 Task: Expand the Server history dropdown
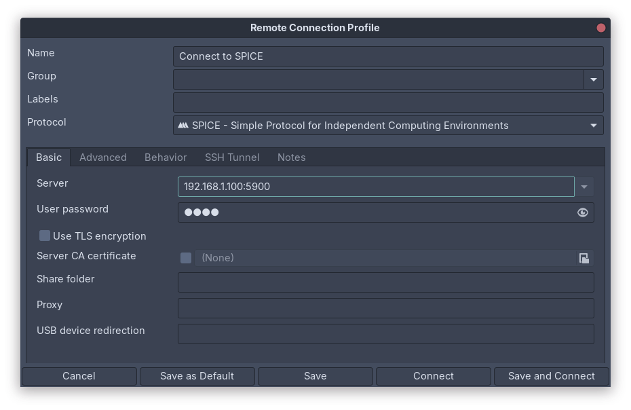point(584,187)
